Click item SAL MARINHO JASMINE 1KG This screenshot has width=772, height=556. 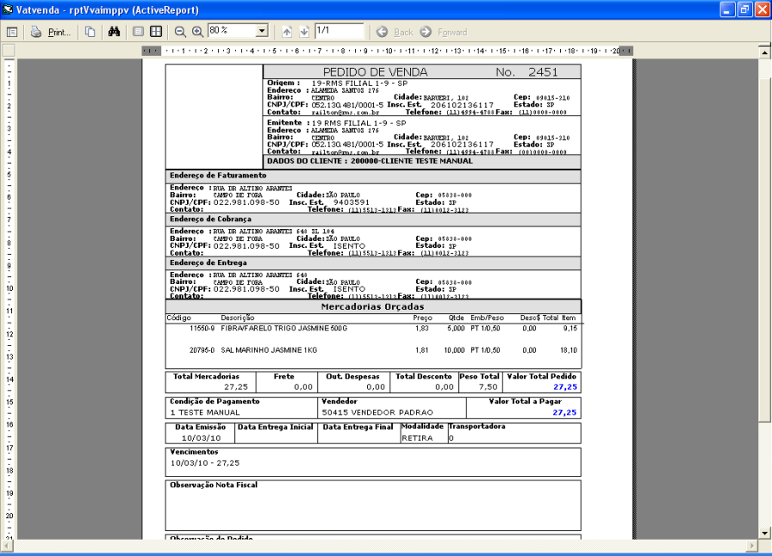268,350
